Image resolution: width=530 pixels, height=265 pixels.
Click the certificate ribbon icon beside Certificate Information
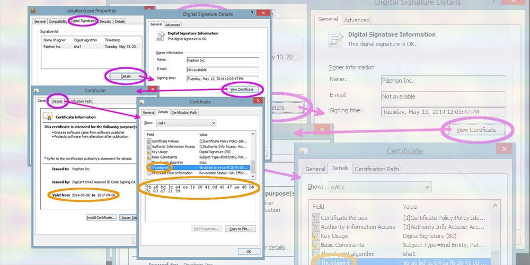pos(47,117)
